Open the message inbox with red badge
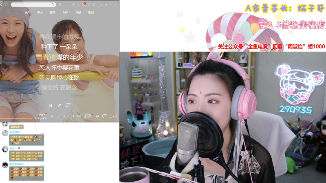Viewport: 326px width, 183px height. coord(84,4)
